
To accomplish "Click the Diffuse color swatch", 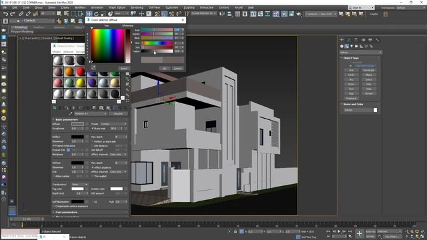I will point(77,124).
